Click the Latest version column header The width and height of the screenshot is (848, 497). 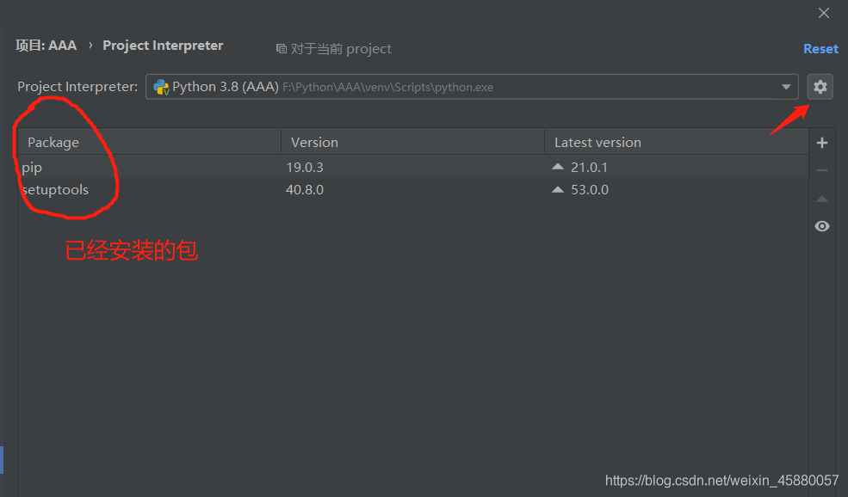[x=597, y=142]
